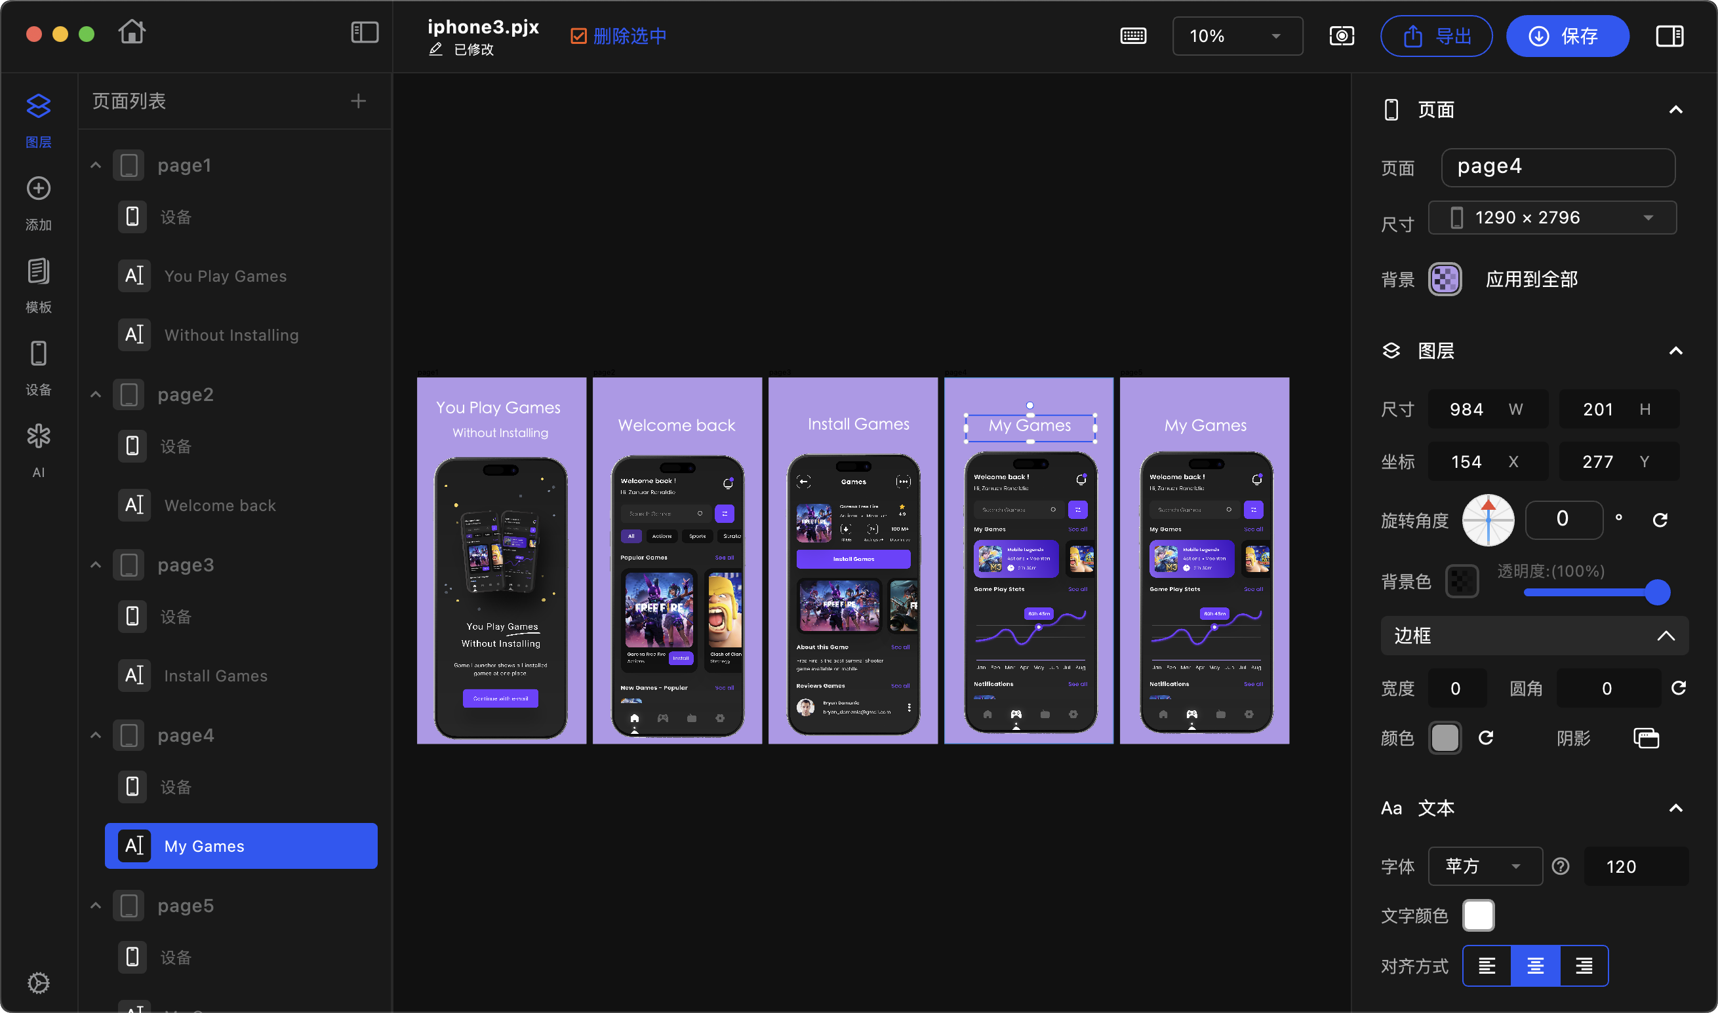
Task: Toggle the left sidebar panel icon
Action: [x=365, y=32]
